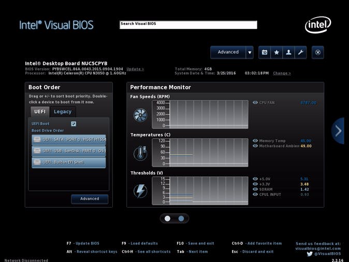Click the visualbios@intel.com feedback link
The image size is (349, 262).
pyautogui.click(x=318, y=249)
